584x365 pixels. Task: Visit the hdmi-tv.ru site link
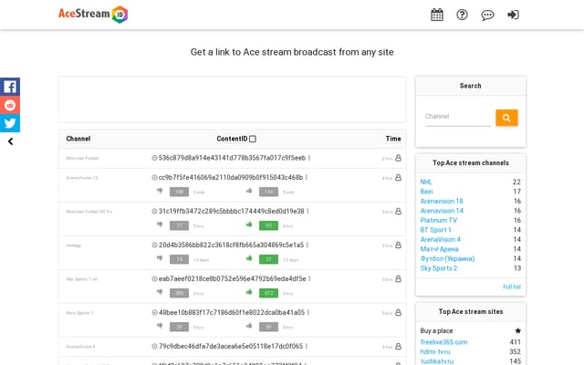coord(435,352)
